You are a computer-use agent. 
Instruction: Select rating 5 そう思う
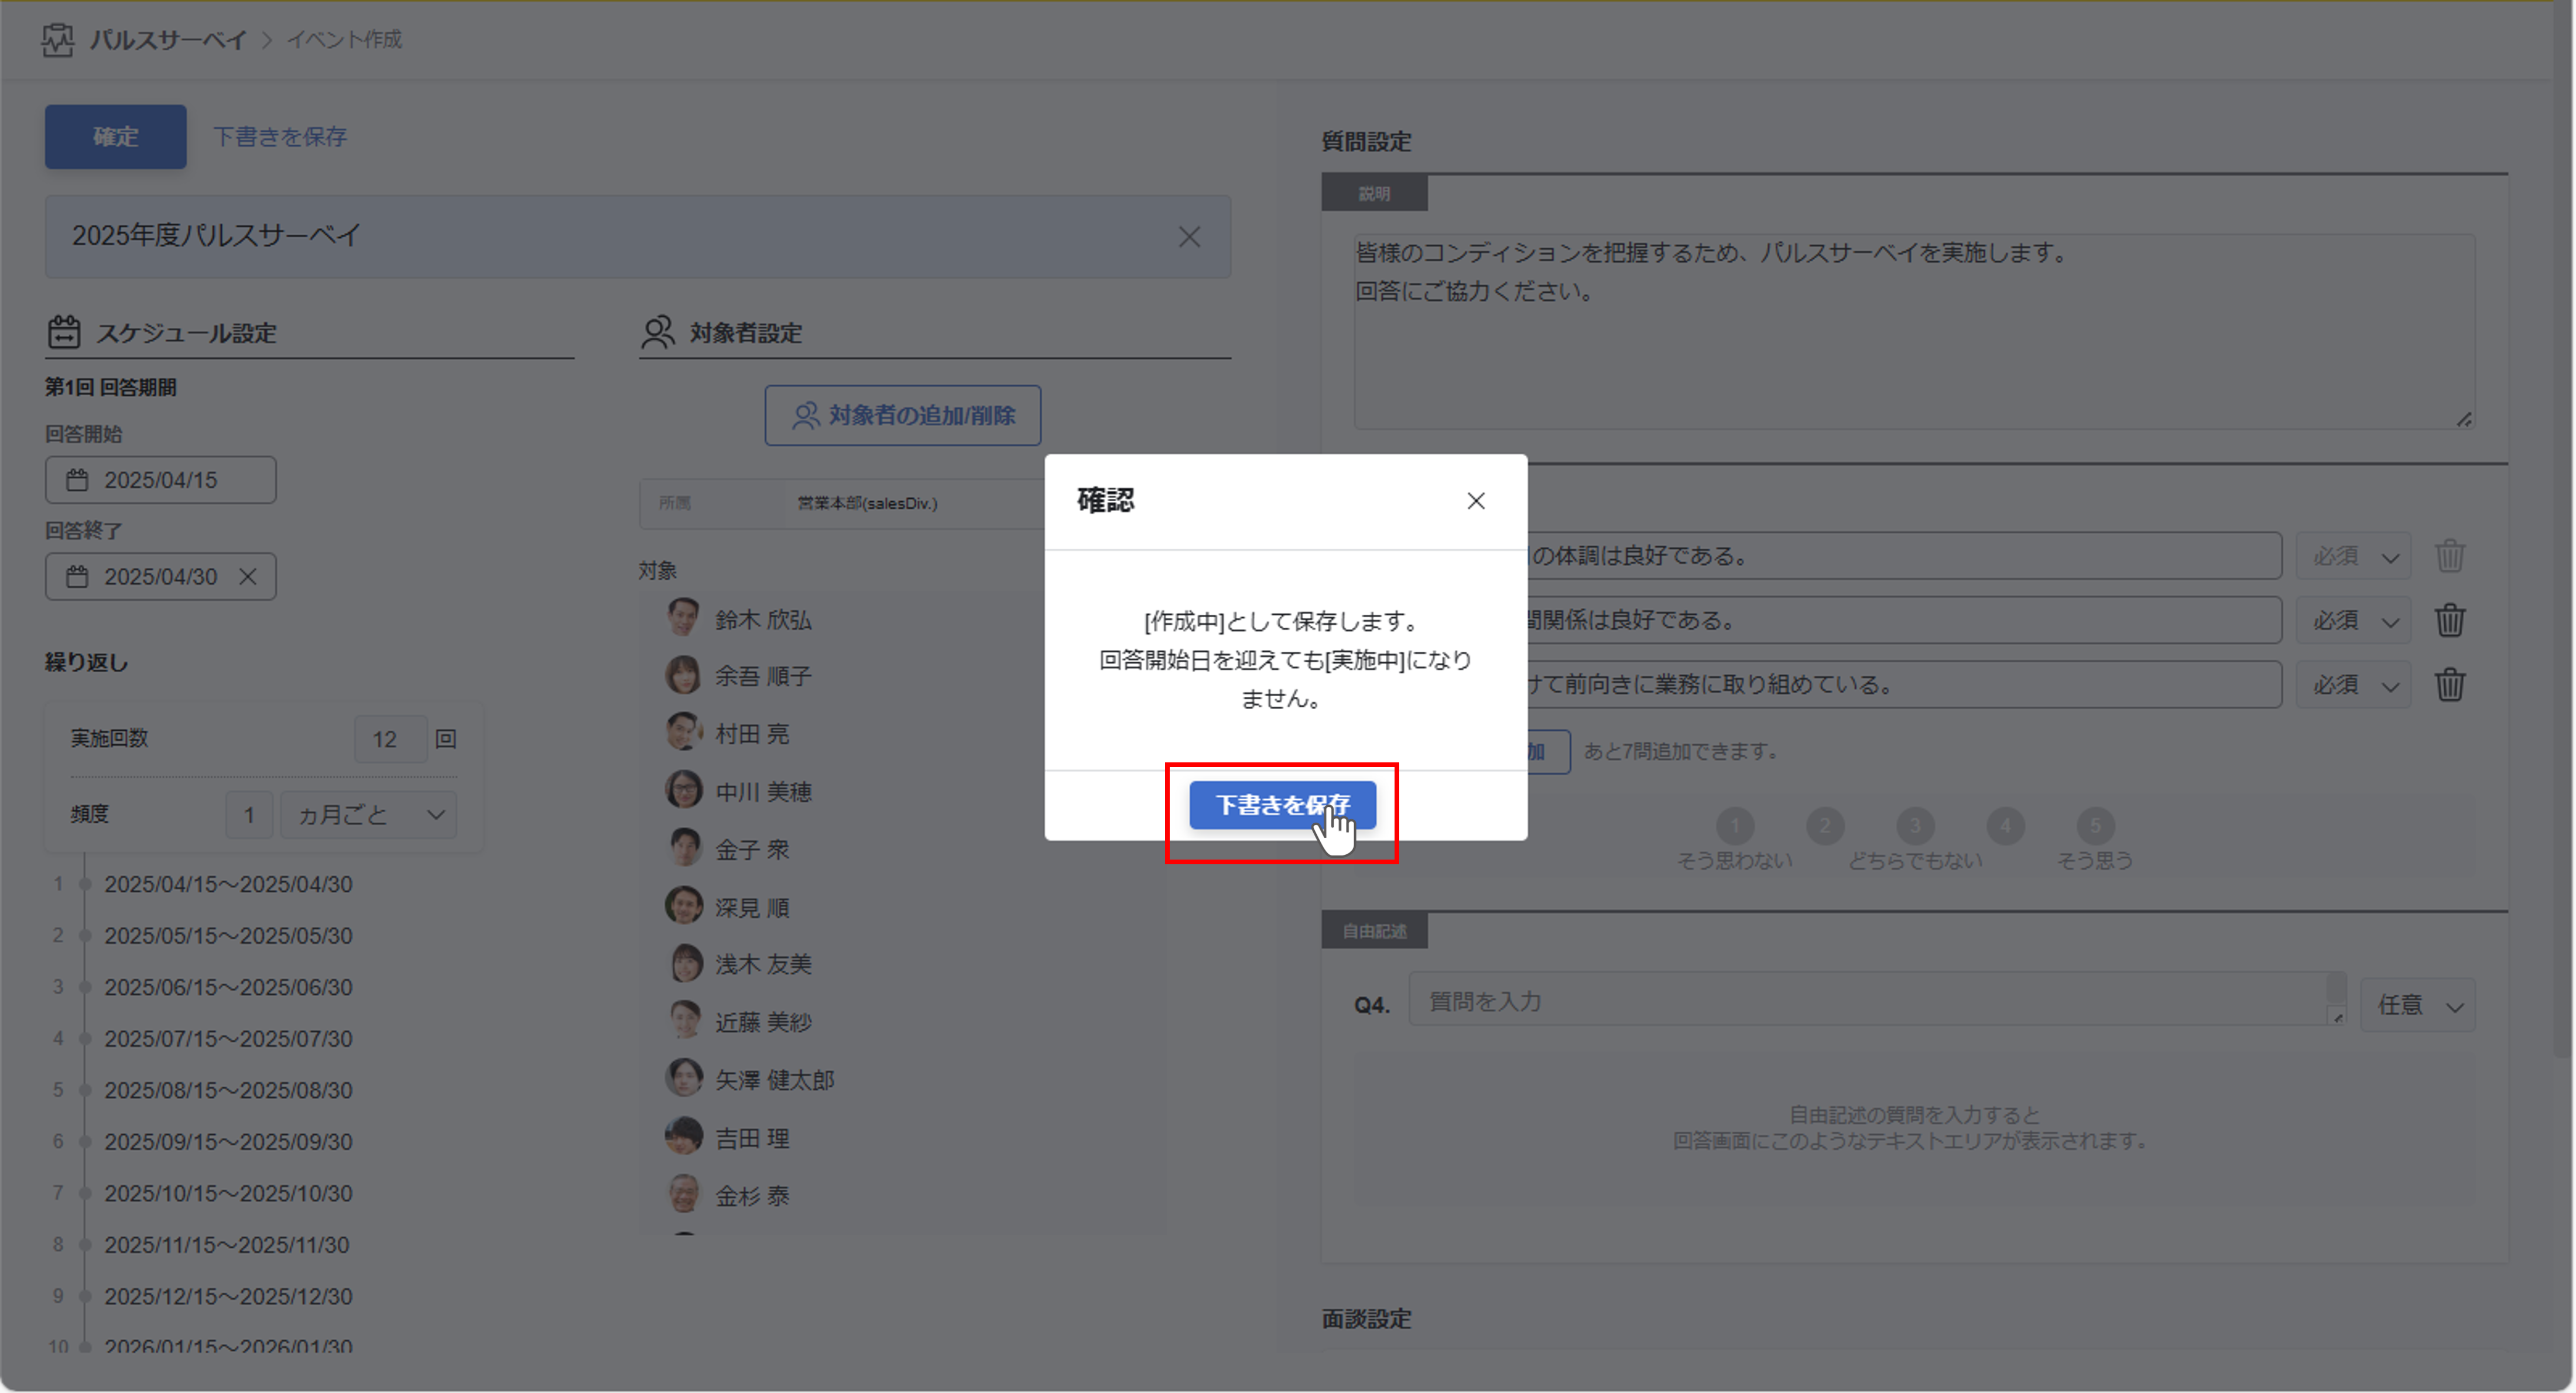2095,826
